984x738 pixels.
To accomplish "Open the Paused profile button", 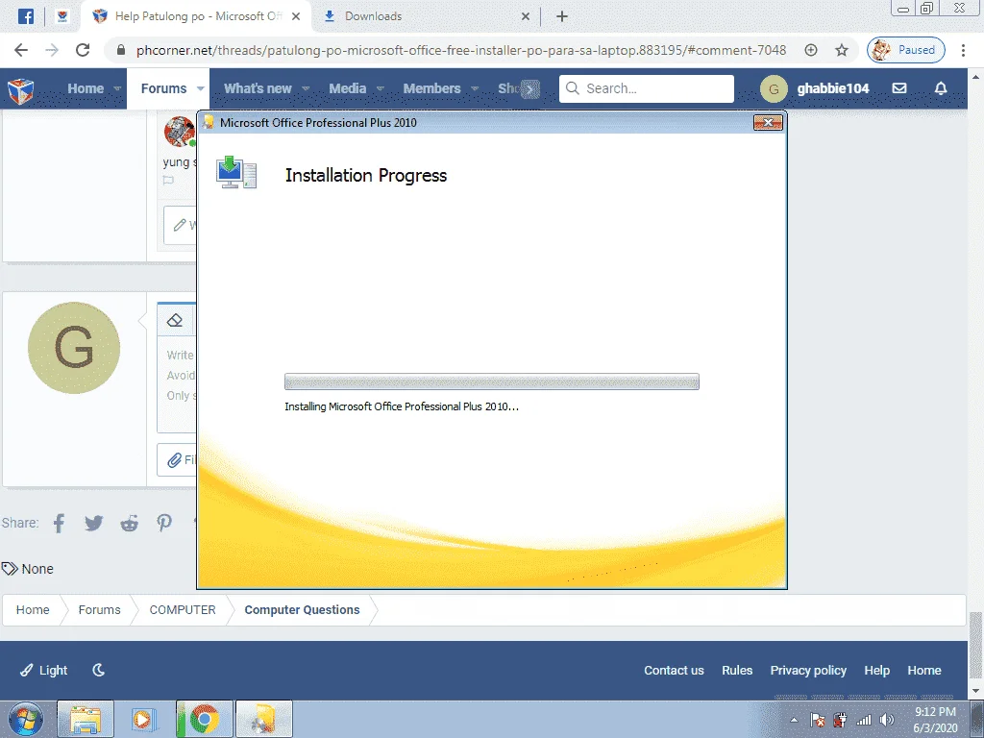I will [905, 50].
